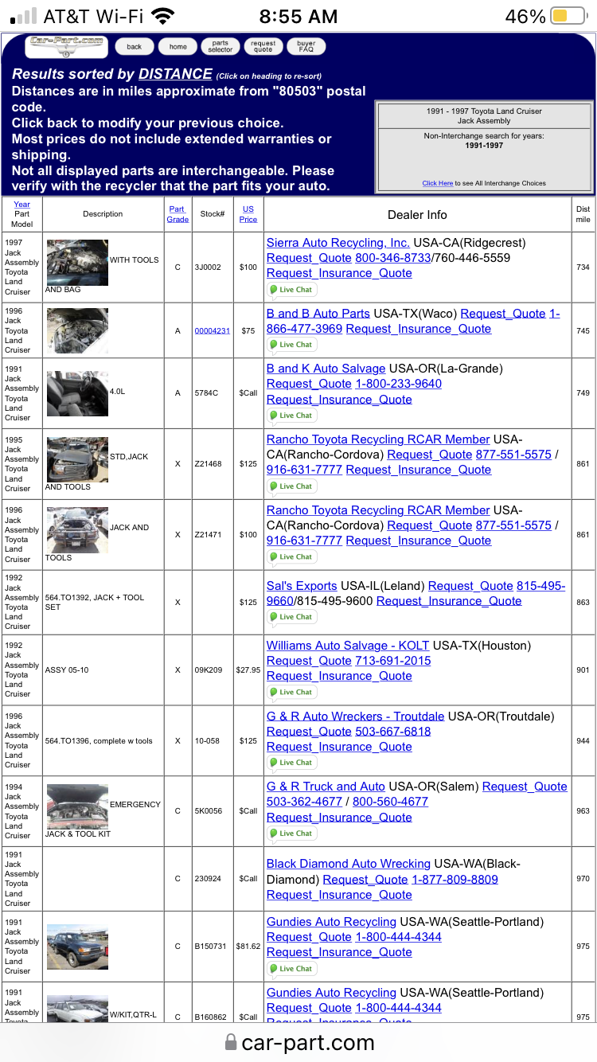Sort by Part Grade column header
This screenshot has height=1062, width=597.
178,214
